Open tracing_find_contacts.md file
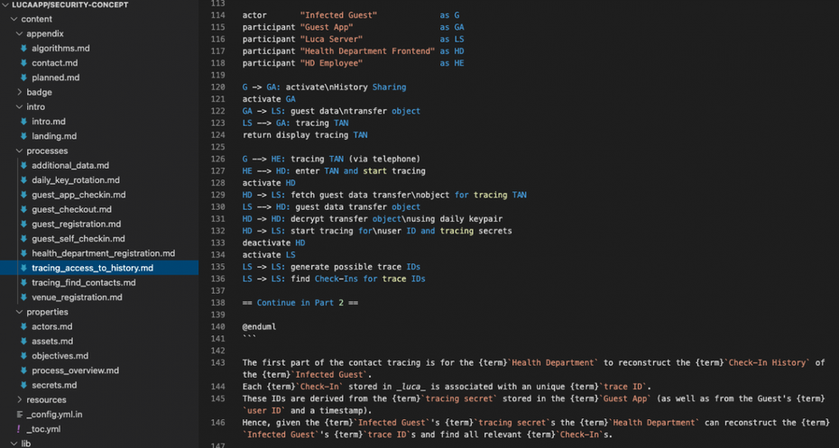The width and height of the screenshot is (839, 448). pyautogui.click(x=84, y=283)
